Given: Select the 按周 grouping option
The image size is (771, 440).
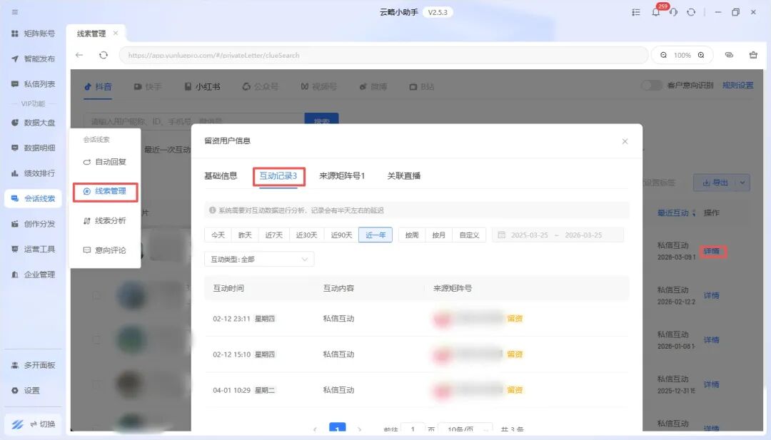Looking at the screenshot, I should (412, 235).
